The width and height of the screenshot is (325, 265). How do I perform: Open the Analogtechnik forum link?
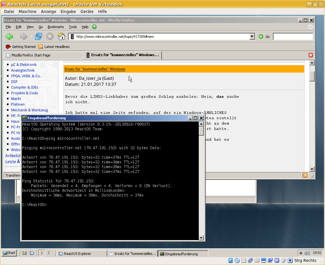pos(23,70)
